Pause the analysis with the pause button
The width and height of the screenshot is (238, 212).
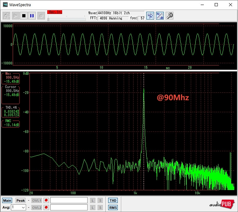click(32, 16)
